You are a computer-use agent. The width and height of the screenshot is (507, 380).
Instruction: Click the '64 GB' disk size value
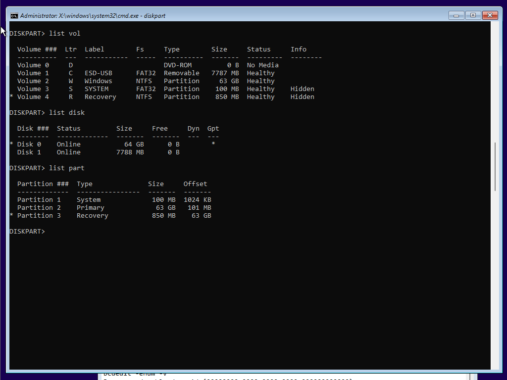coord(134,144)
